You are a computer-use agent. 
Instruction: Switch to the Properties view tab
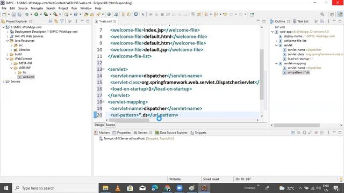point(121,132)
